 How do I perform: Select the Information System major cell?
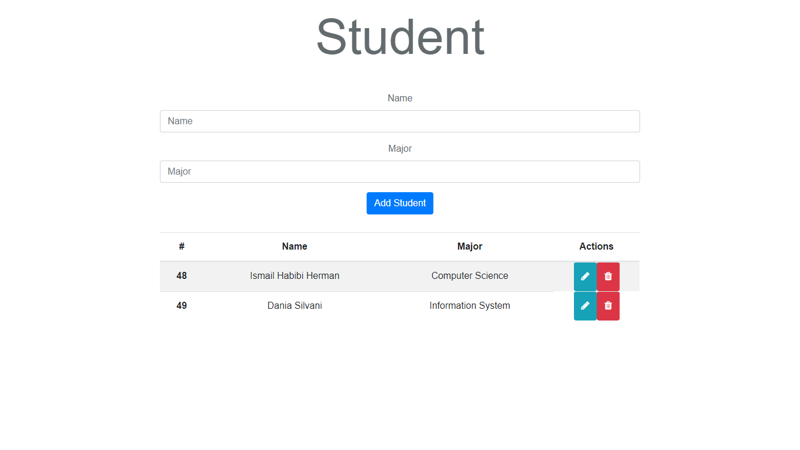[x=470, y=306]
